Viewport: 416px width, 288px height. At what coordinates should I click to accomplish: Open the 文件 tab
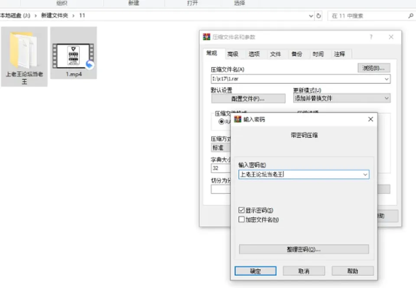(276, 54)
